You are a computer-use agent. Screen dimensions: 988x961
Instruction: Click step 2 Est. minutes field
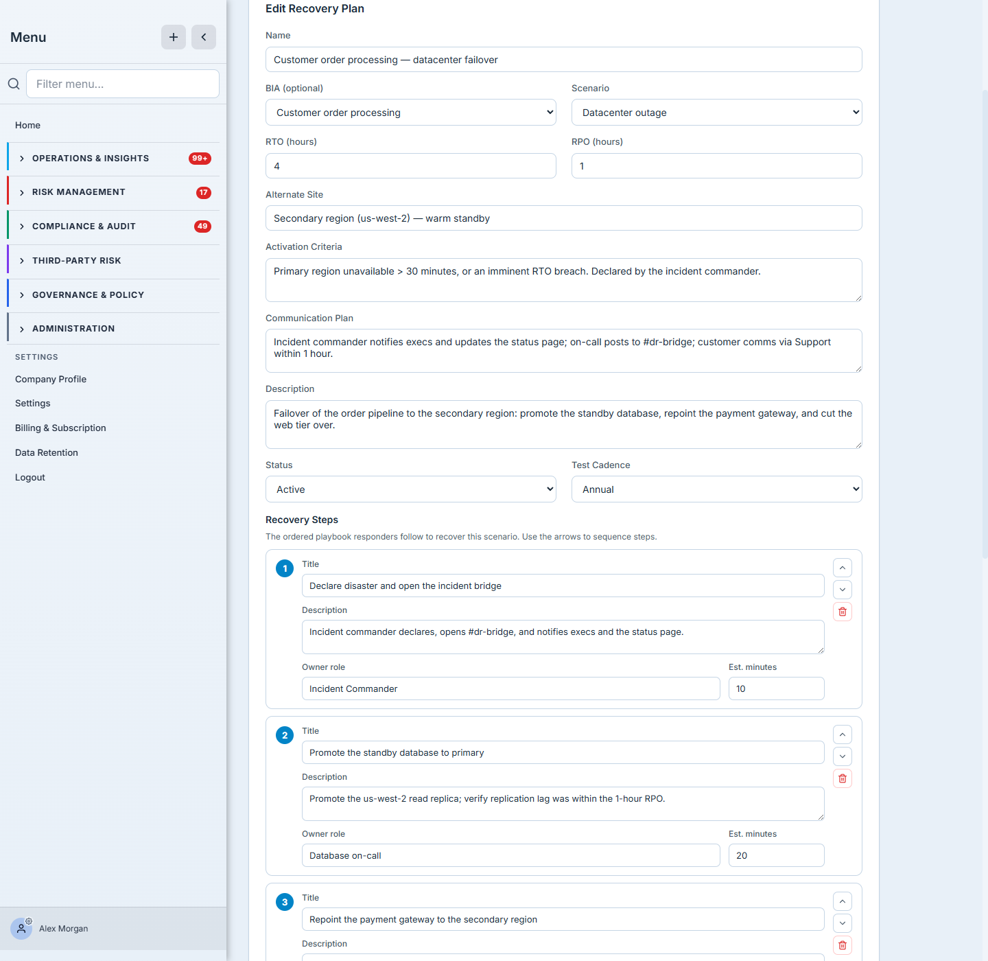tap(777, 855)
